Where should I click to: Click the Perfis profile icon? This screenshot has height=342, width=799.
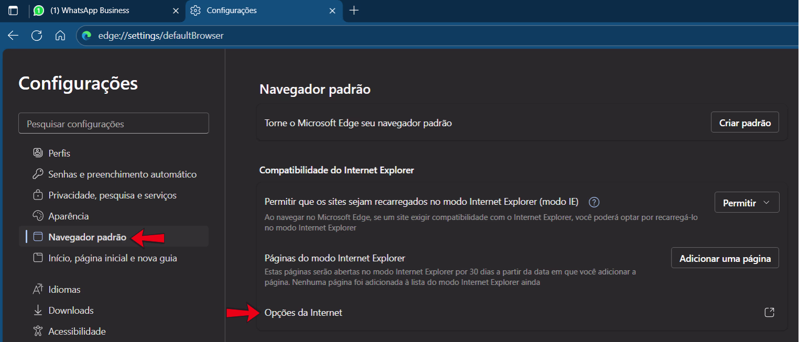pos(38,153)
